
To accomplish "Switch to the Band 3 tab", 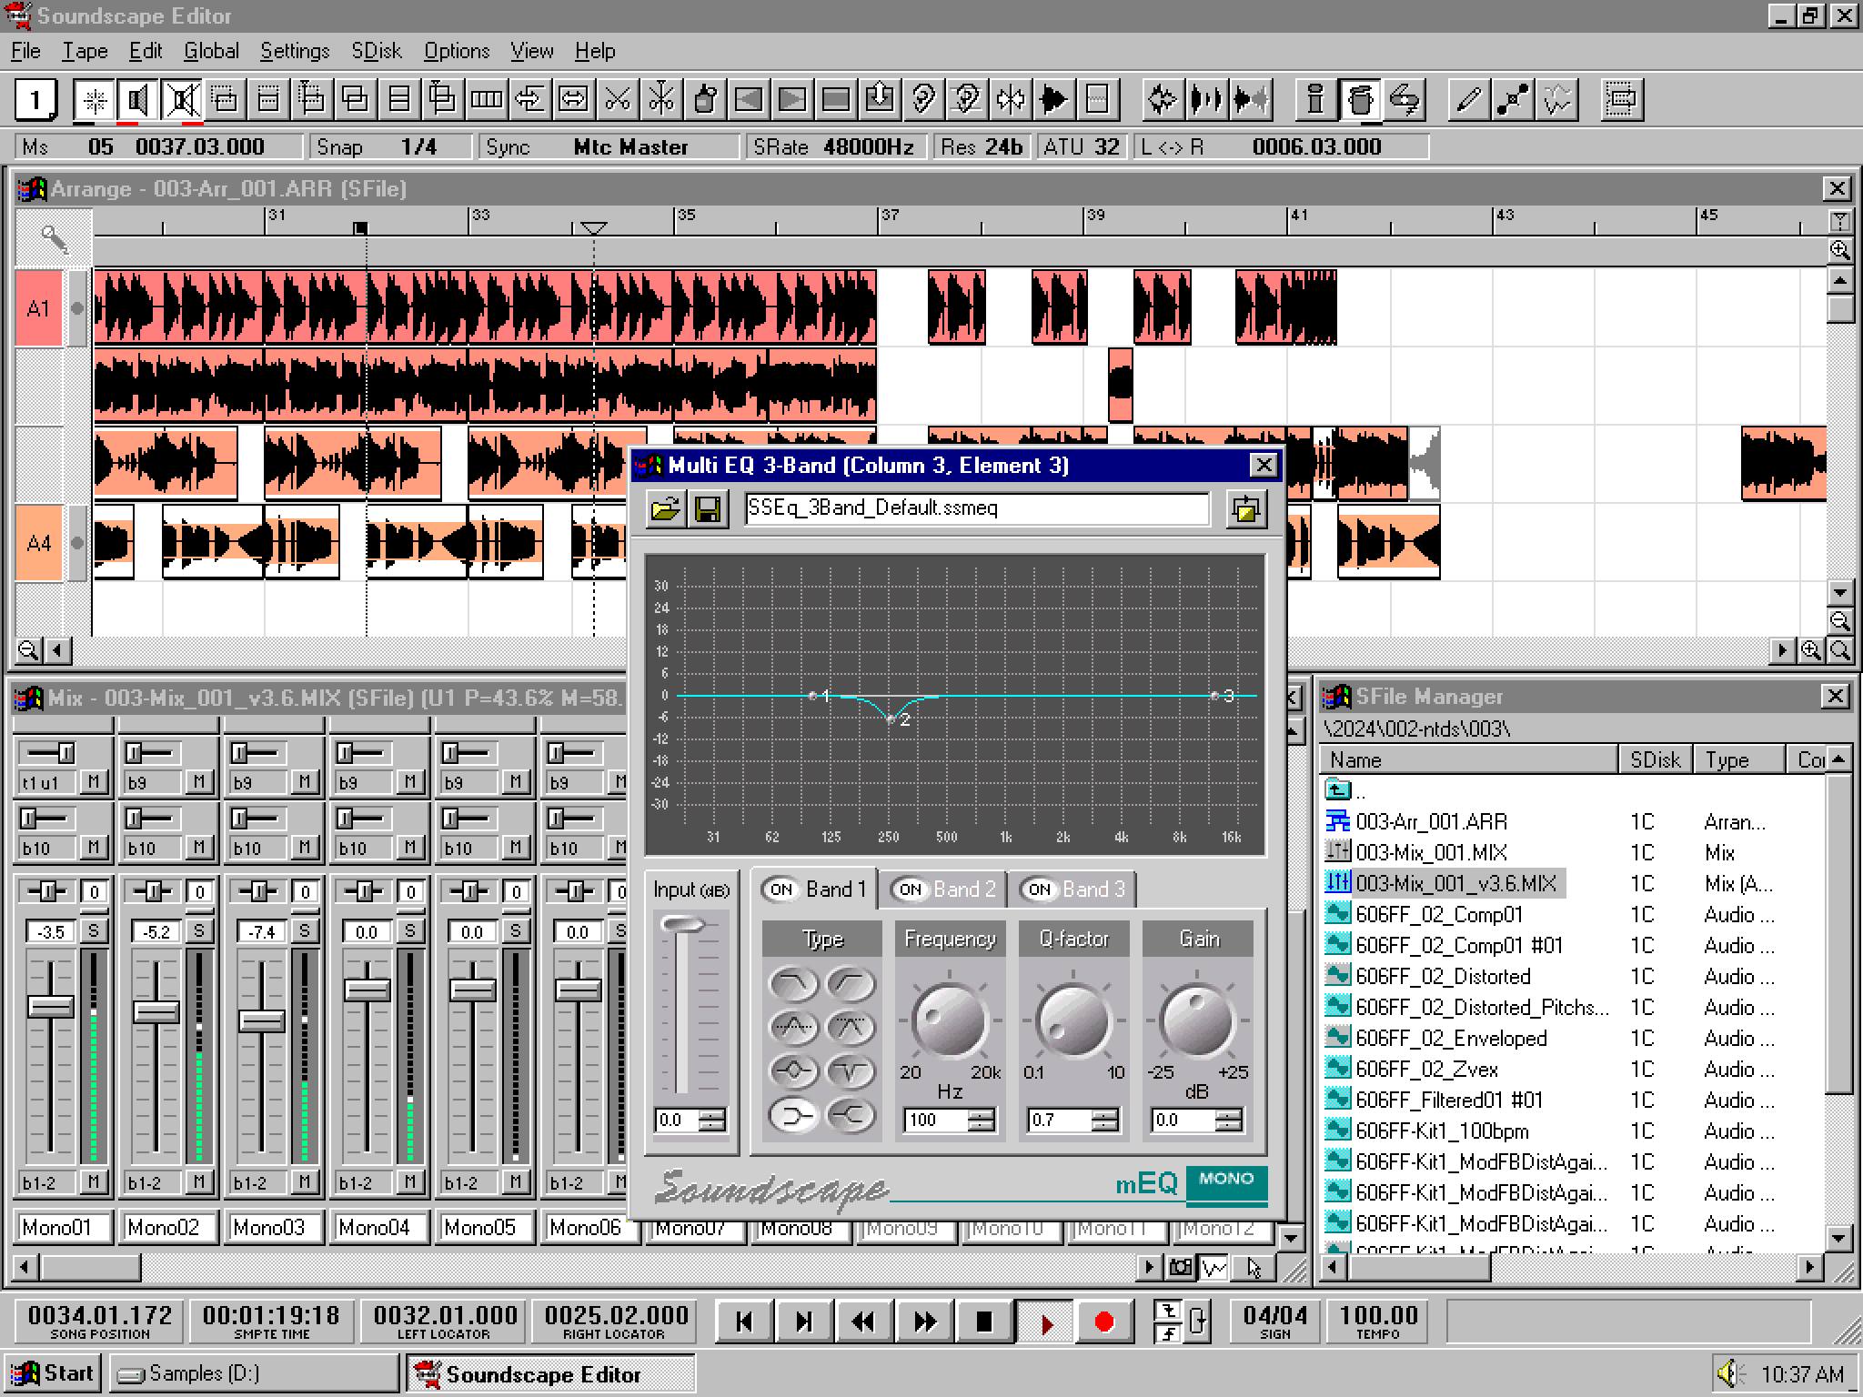I will point(1093,889).
